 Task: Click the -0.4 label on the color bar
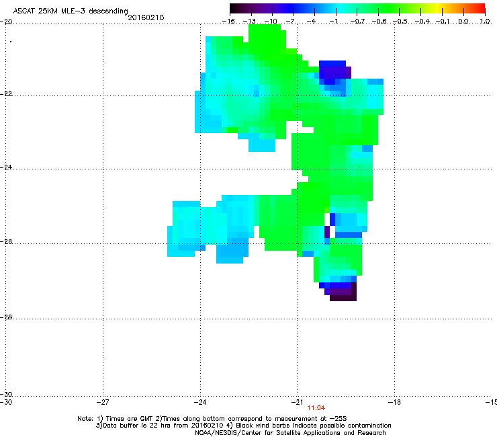[x=422, y=22]
